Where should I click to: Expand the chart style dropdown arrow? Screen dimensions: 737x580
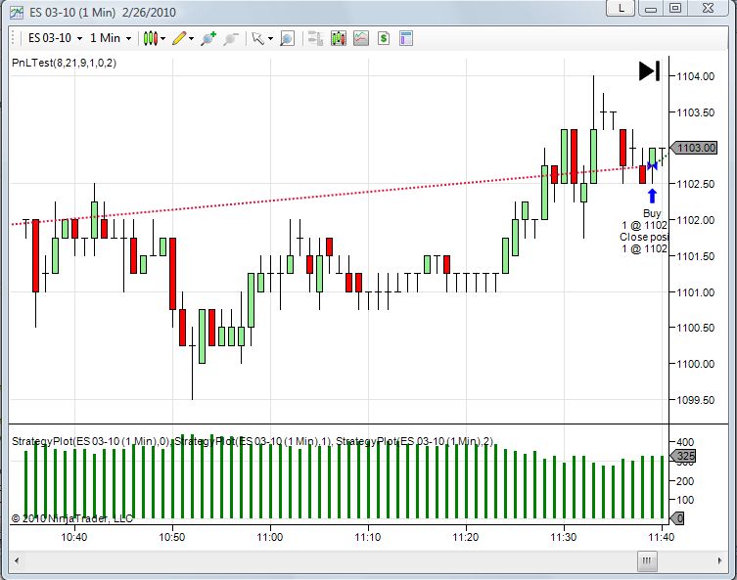[163, 38]
